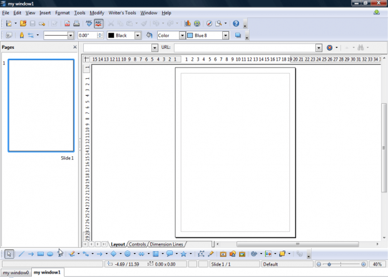Expand the Callouts dropdown arrow
Screen dimensions: 388x278
click(x=176, y=254)
